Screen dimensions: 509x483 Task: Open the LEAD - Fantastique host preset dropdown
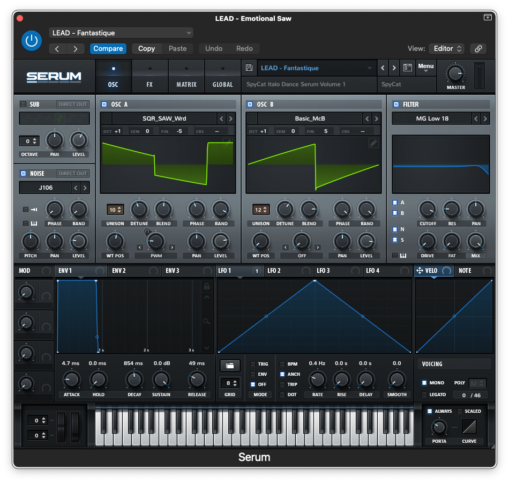121,33
